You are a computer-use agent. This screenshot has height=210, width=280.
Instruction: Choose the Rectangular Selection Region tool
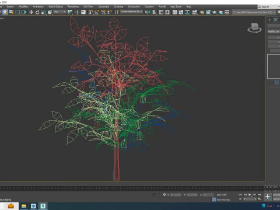(x=17, y=12)
